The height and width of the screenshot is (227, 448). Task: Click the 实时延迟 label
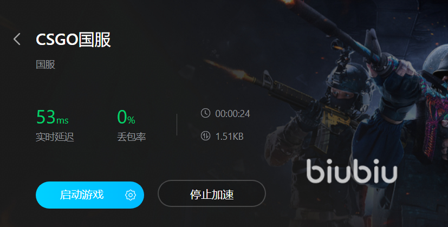(x=55, y=137)
